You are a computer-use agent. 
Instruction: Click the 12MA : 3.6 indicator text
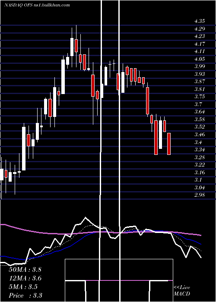(x=25, y=278)
